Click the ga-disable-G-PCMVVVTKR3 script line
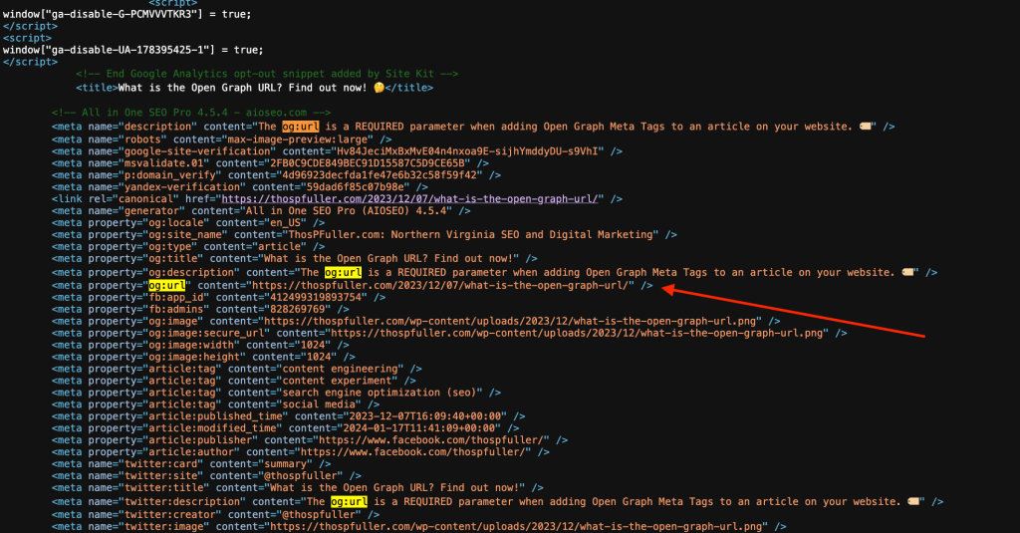This screenshot has height=533, width=1020. tap(127, 14)
